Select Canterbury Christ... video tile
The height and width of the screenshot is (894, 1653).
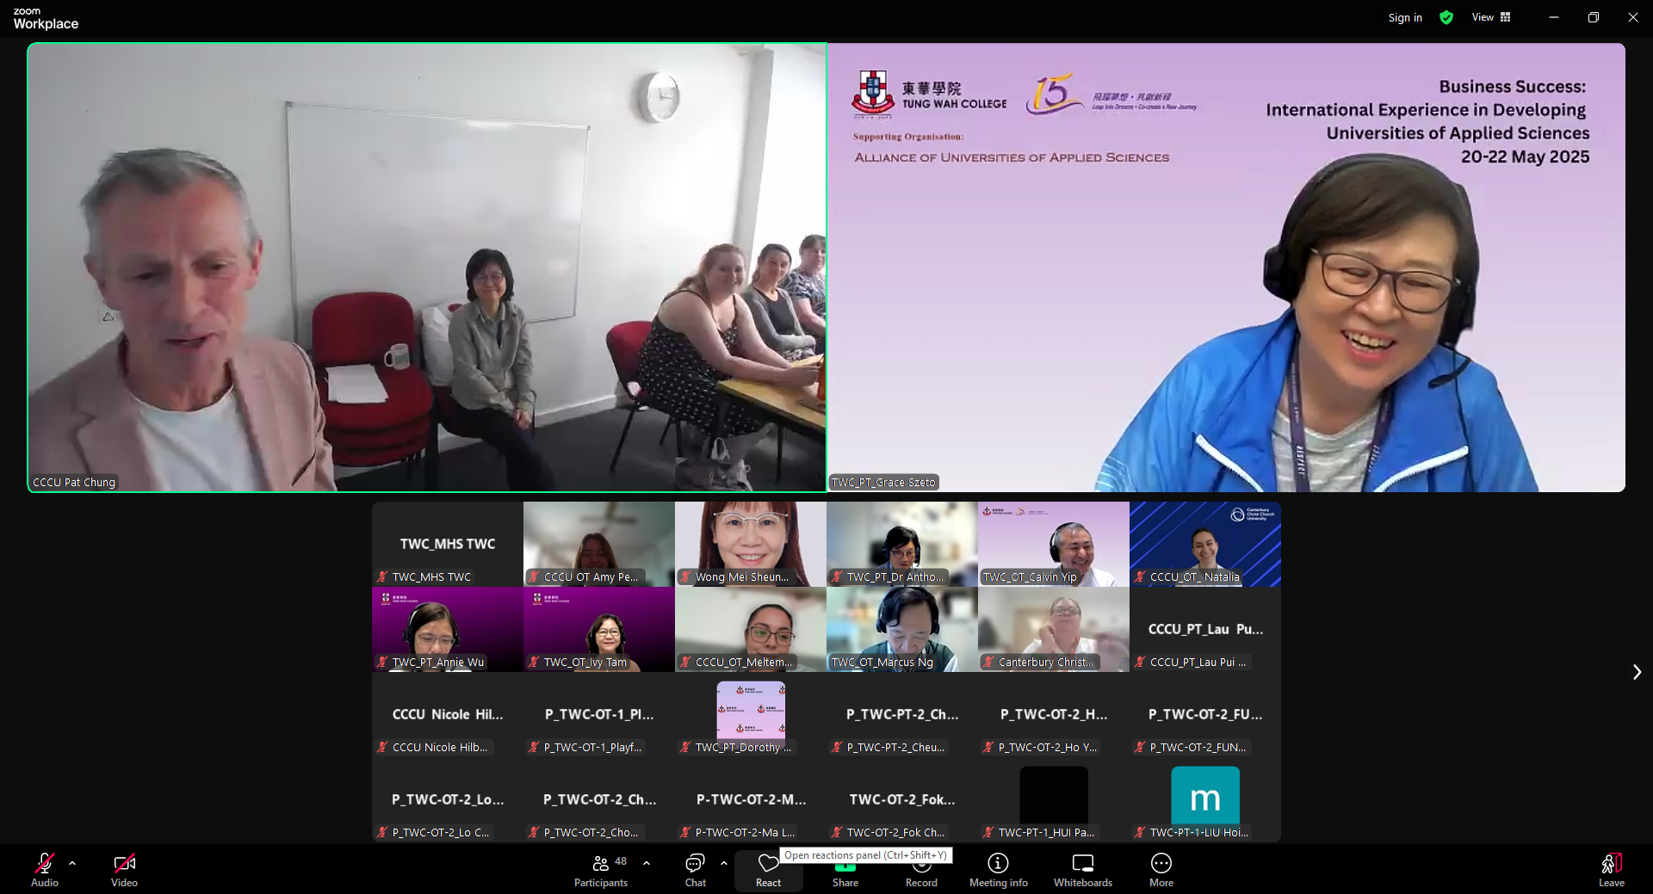(1054, 629)
